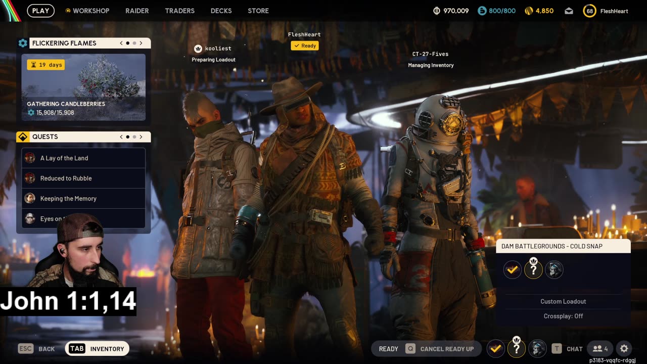Viewport: 647px width, 364px height.
Task: Open the Traders tab
Action: point(179,11)
